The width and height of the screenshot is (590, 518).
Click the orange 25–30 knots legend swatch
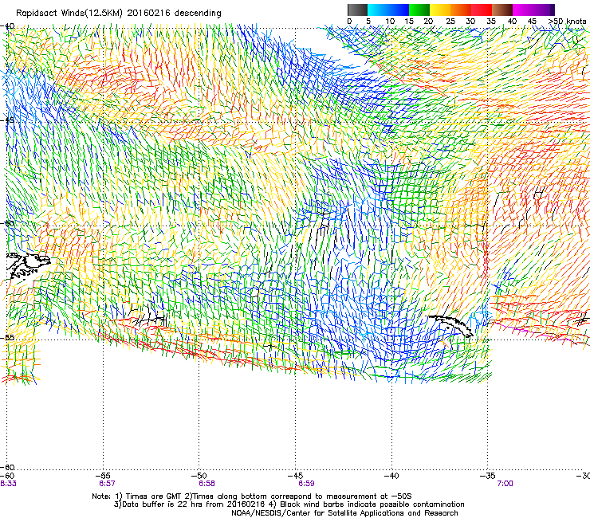click(461, 10)
